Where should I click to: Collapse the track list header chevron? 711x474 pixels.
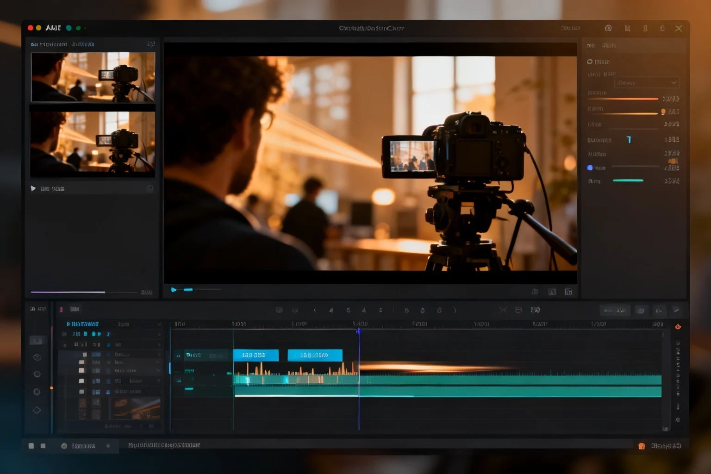160,324
